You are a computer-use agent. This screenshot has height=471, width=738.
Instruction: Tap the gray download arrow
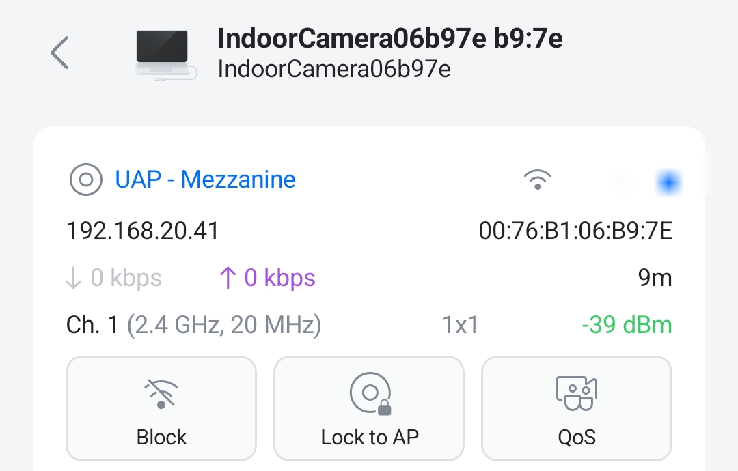click(x=73, y=279)
